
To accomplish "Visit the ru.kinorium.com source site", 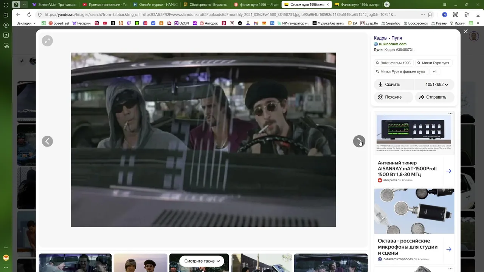I will click(x=392, y=44).
